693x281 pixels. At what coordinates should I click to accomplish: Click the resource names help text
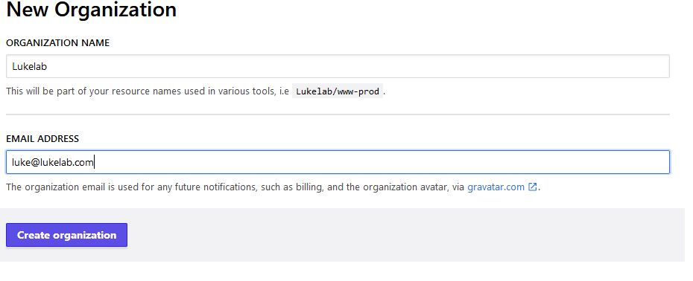point(195,91)
